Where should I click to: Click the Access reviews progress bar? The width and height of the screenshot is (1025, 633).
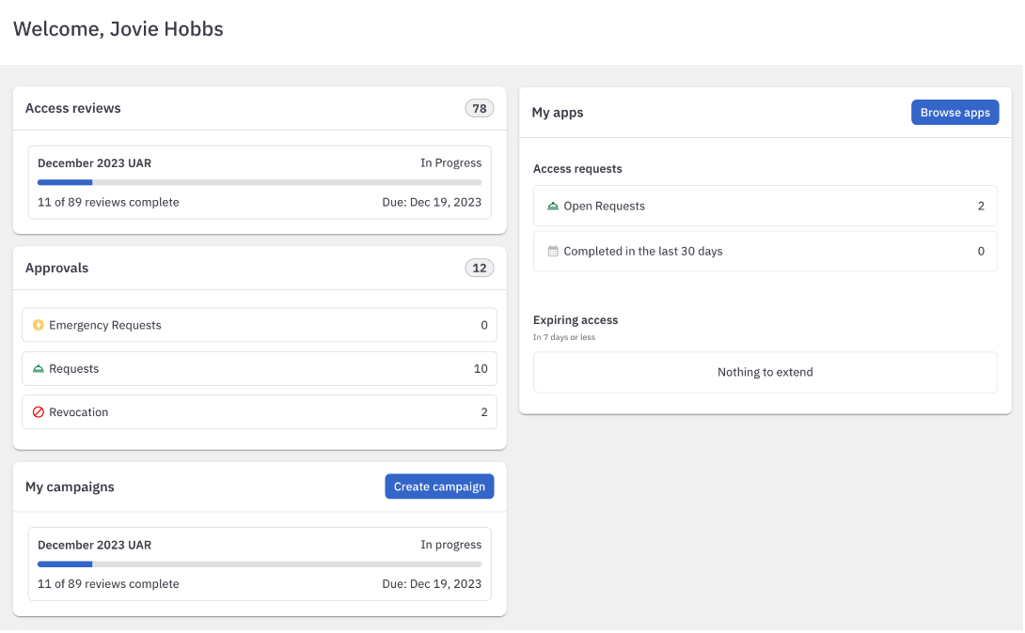tap(260, 183)
